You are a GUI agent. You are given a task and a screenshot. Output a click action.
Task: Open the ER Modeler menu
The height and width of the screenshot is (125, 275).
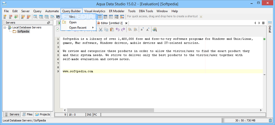(x=117, y=11)
